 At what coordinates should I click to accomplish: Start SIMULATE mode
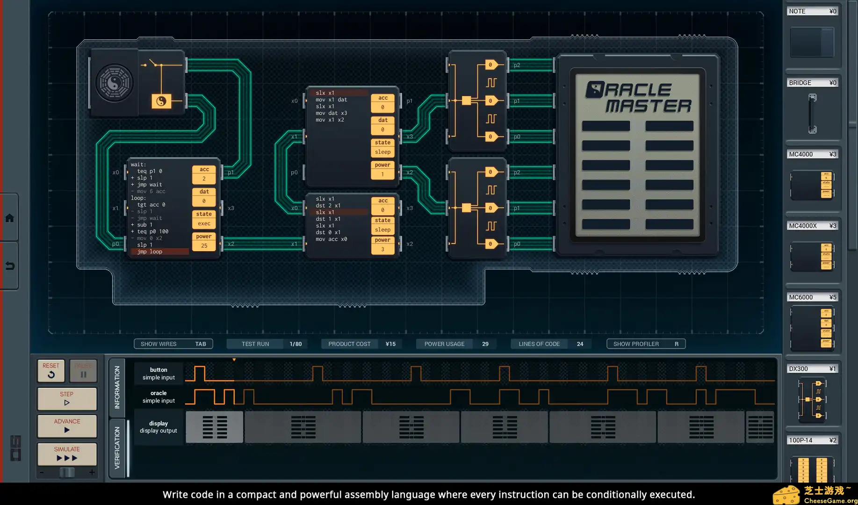tap(66, 454)
